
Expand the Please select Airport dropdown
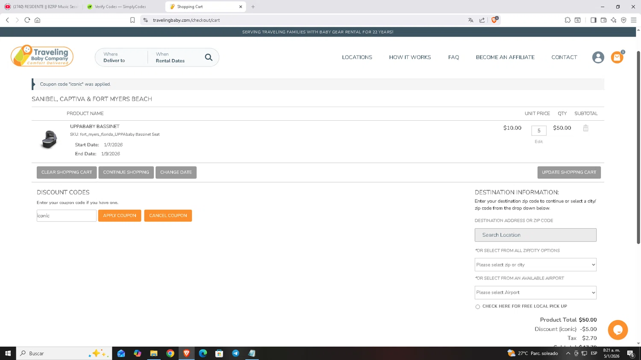535,292
